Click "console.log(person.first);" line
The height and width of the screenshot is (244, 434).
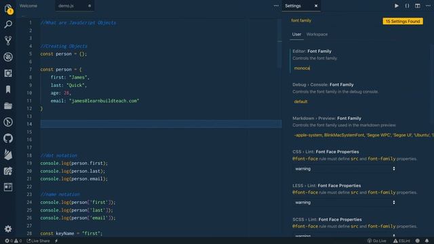pos(74,163)
